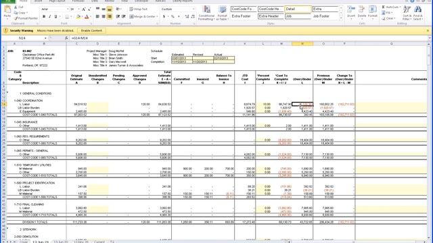
Task: Click the Decrease Decimal icon
Action: point(193,17)
